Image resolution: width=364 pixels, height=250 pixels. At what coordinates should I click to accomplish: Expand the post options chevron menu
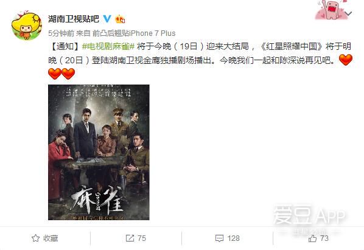[x=348, y=13]
